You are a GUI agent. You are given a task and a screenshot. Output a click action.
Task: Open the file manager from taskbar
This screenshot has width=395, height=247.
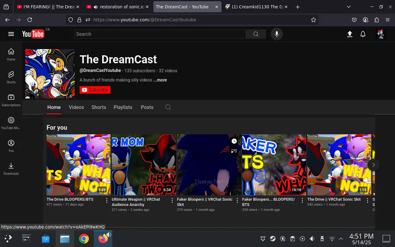65,238
